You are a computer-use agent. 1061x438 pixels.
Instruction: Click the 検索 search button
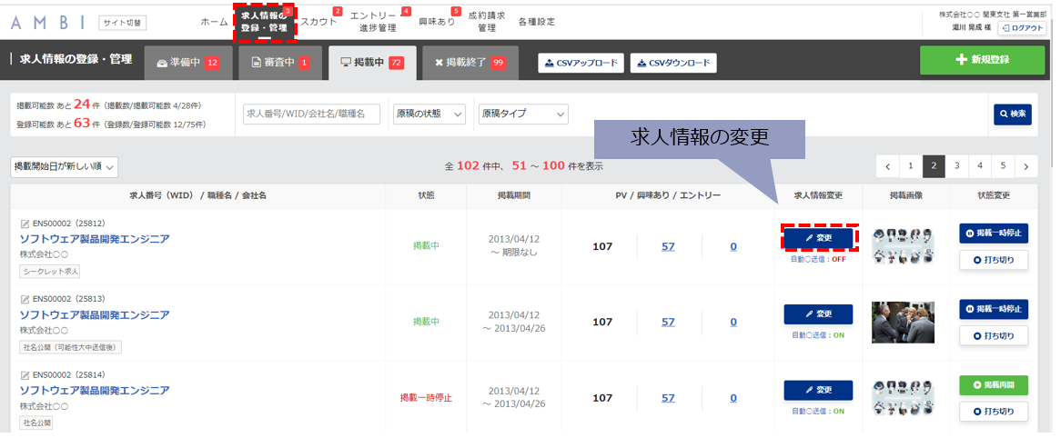(1012, 114)
